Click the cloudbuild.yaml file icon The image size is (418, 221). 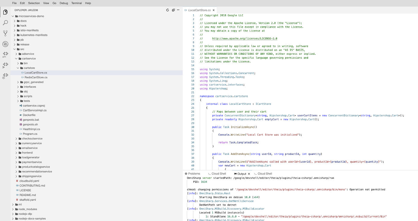(17, 181)
